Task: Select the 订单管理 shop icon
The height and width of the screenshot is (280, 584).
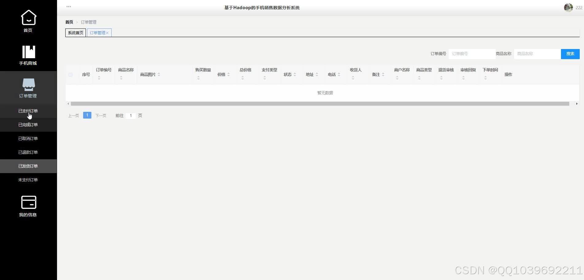Action: click(29, 85)
